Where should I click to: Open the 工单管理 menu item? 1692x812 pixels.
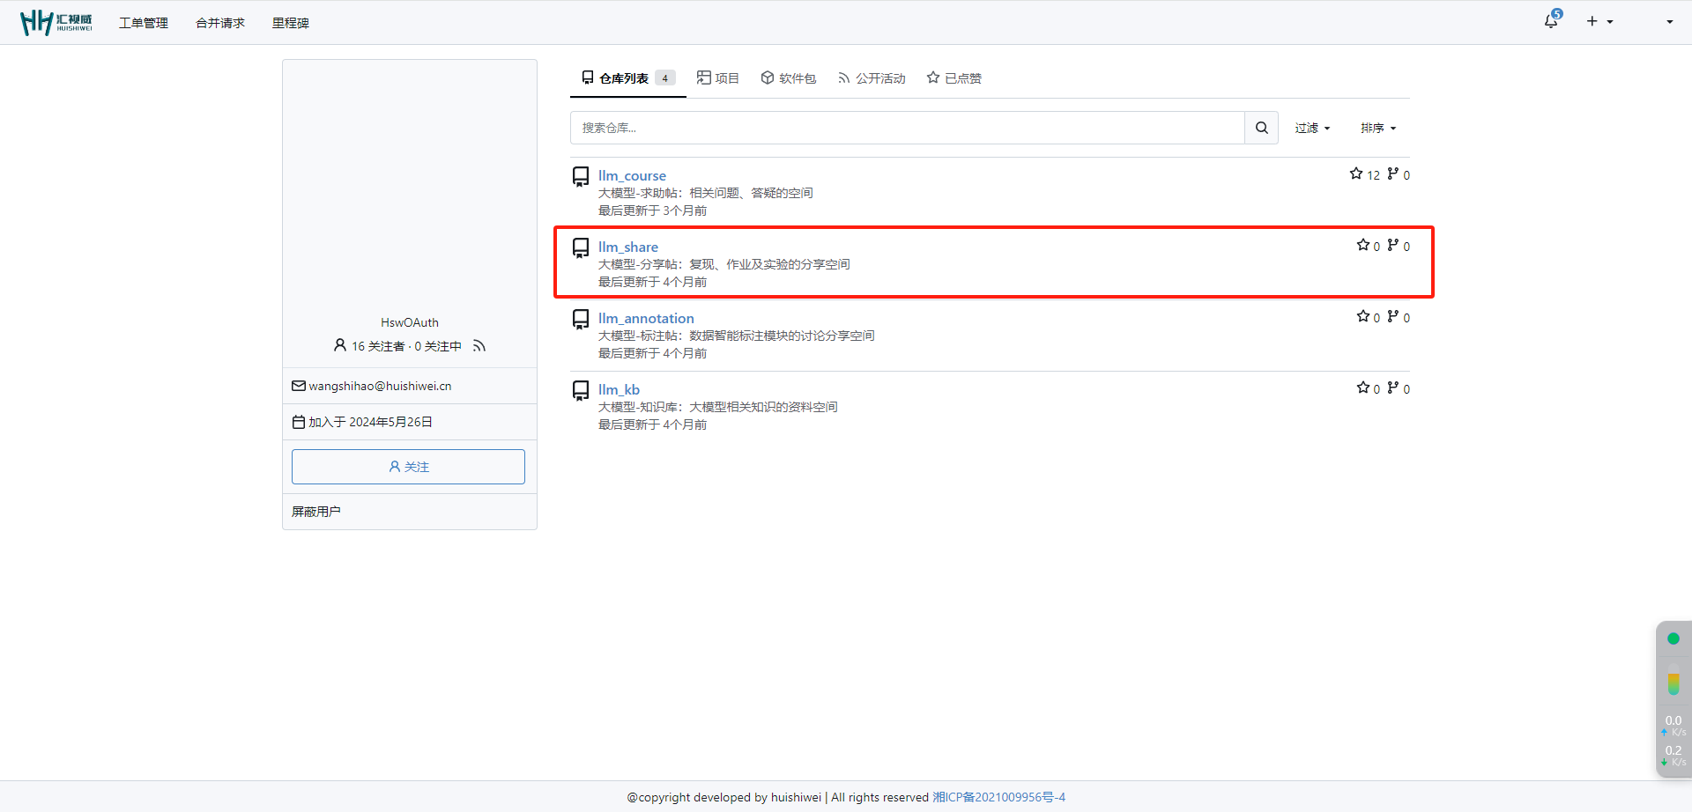tap(144, 23)
